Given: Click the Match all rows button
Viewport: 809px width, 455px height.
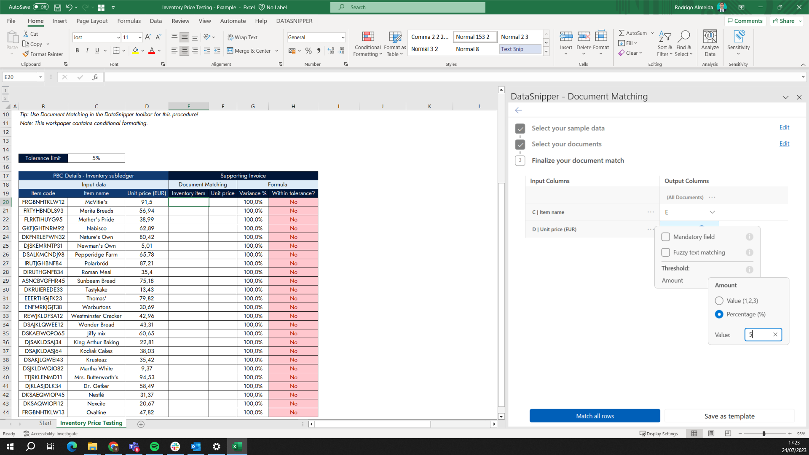Looking at the screenshot, I should point(595,416).
